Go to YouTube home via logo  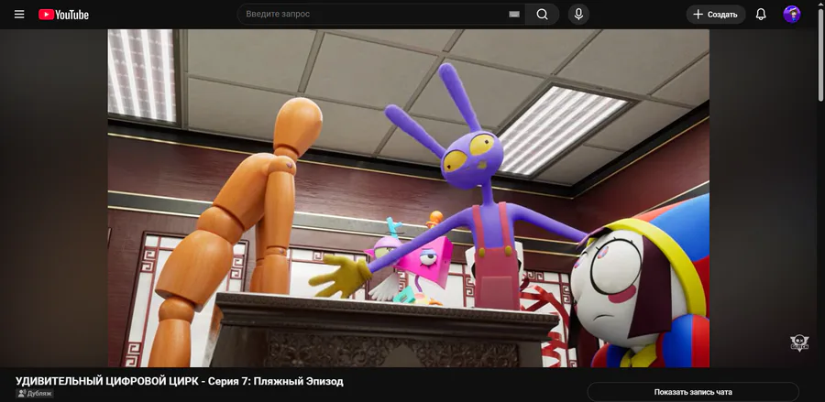63,15
